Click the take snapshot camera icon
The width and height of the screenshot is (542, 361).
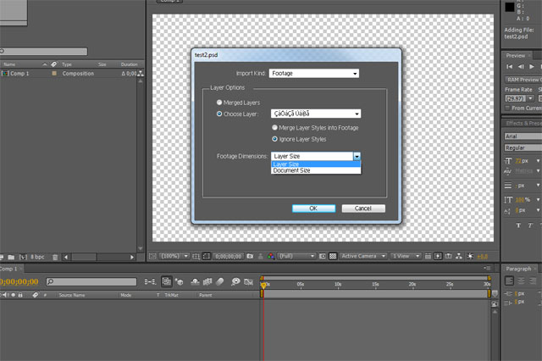click(250, 256)
